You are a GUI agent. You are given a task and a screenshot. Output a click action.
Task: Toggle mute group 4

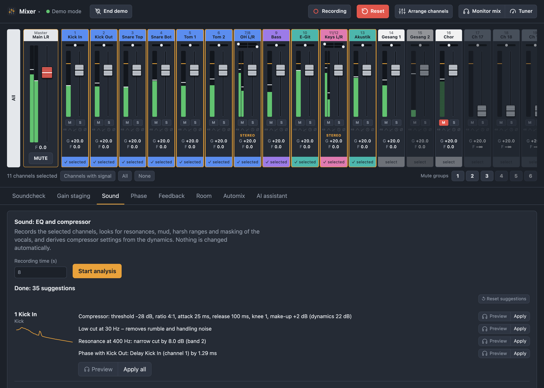[502, 176]
